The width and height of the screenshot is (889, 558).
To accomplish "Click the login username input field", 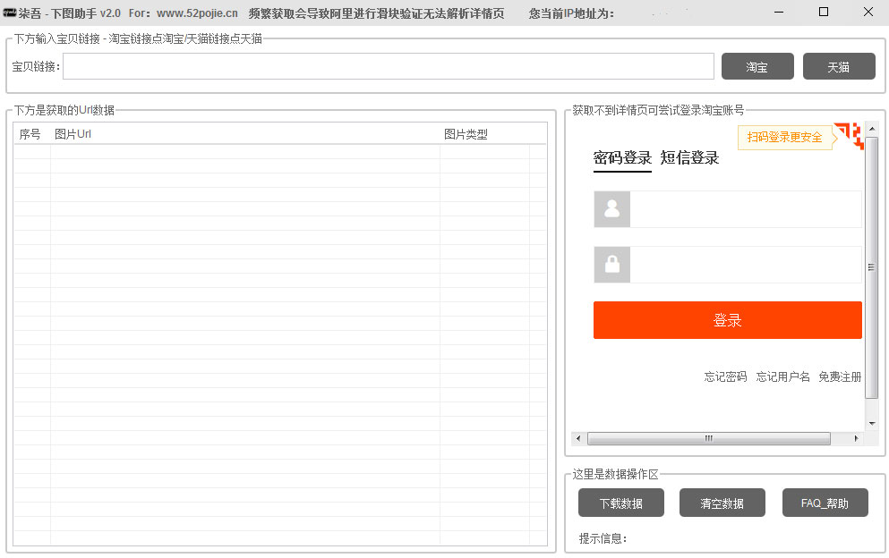I will pos(745,209).
